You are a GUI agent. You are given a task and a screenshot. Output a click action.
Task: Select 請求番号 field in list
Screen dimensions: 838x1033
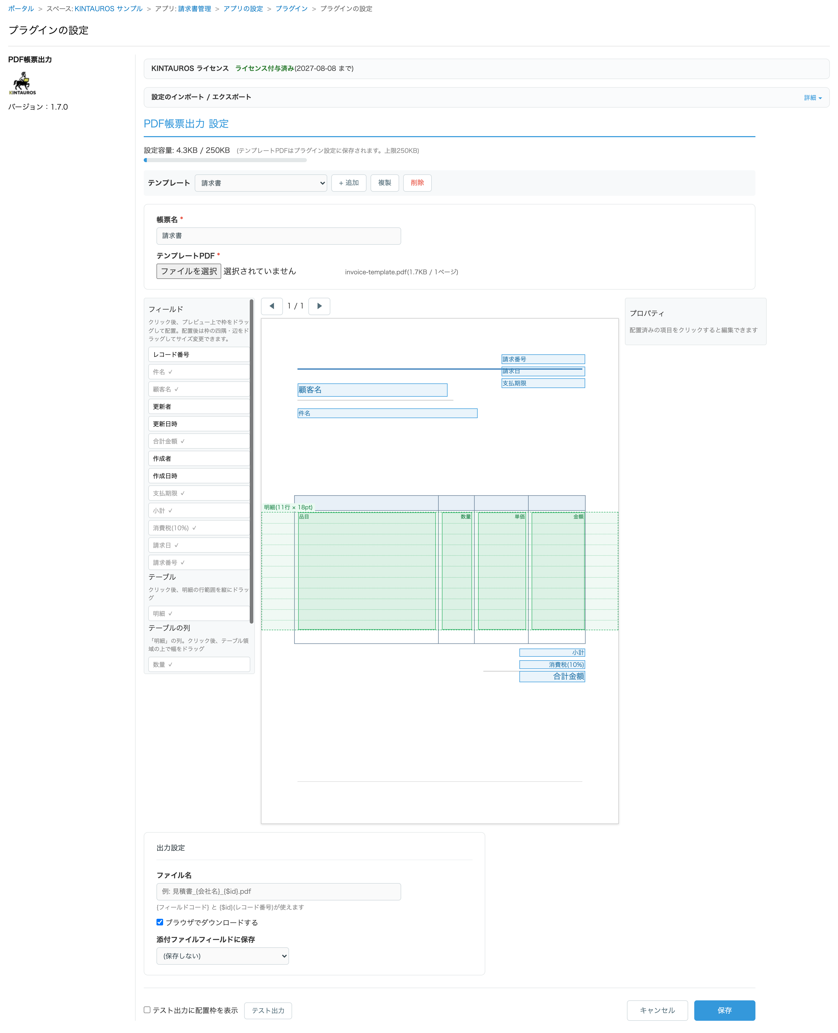(x=199, y=563)
